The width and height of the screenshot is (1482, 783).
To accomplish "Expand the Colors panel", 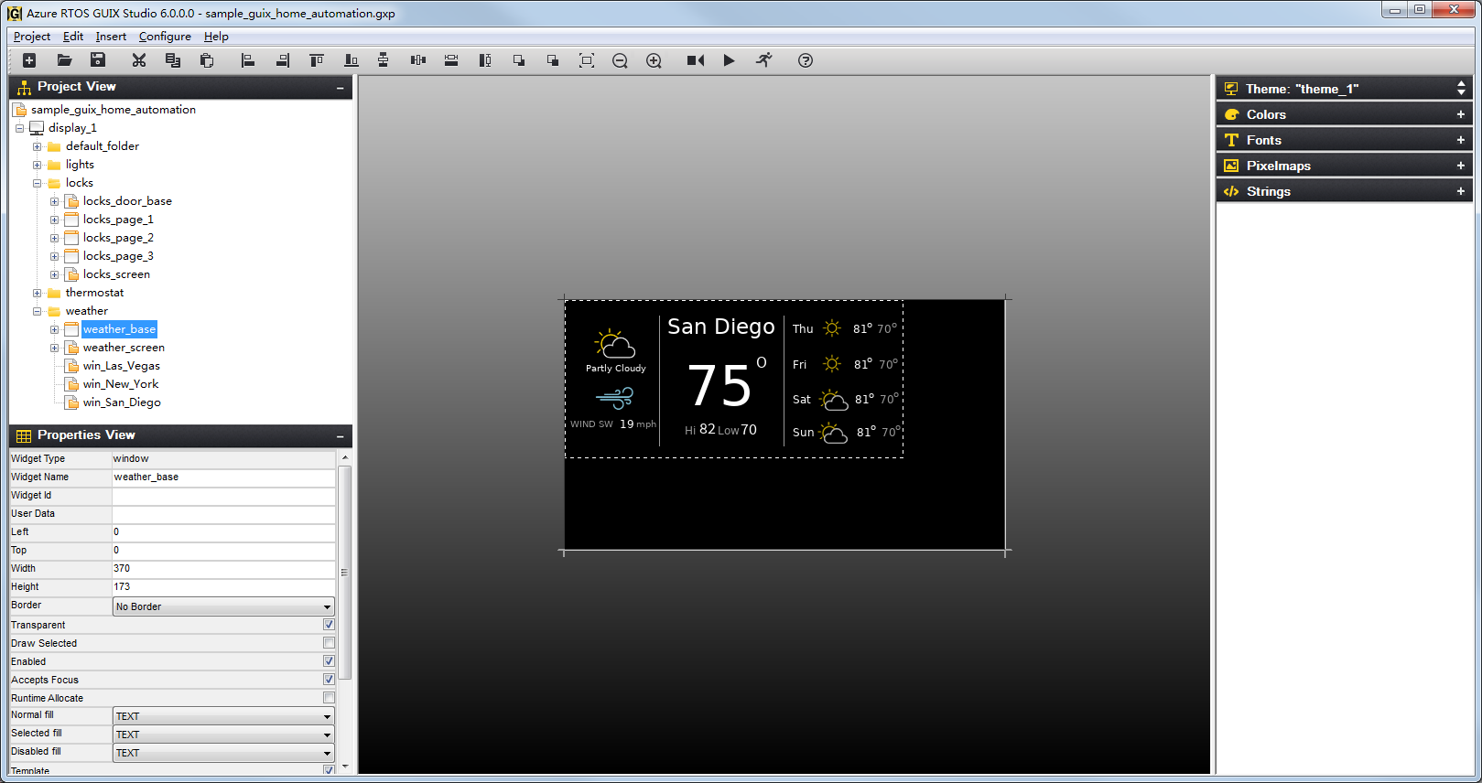I will (x=1461, y=114).
